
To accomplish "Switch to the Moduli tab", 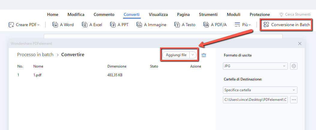I will click(x=233, y=14).
